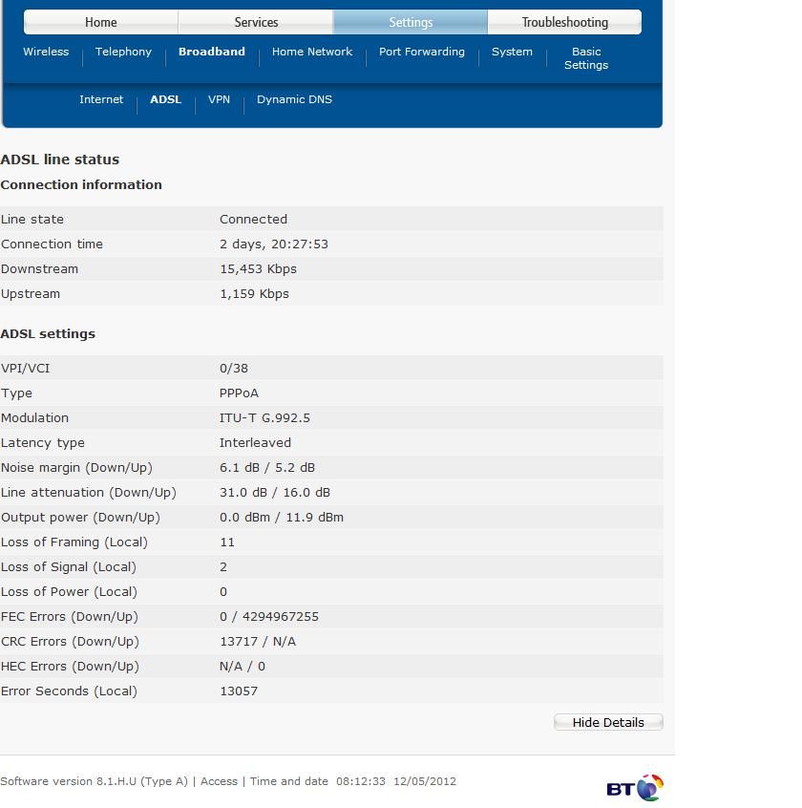802x808 pixels.
Task: Select the Settings tab
Action: tap(411, 22)
